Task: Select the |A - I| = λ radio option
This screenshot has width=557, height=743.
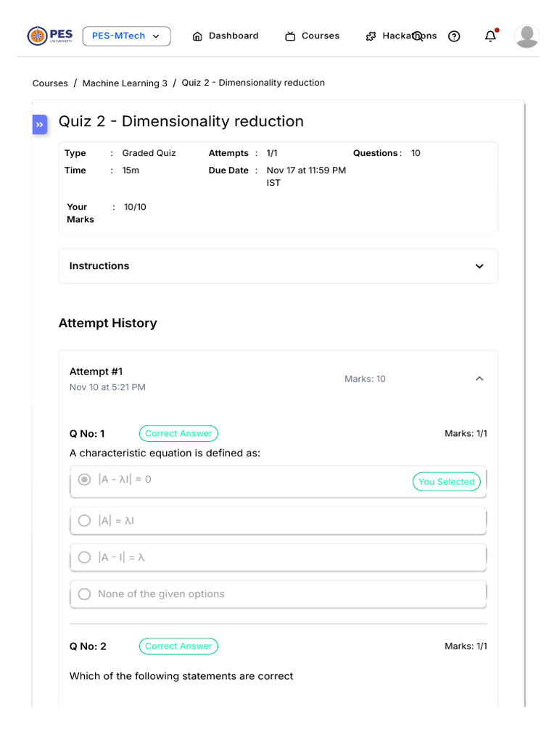Action: [84, 557]
